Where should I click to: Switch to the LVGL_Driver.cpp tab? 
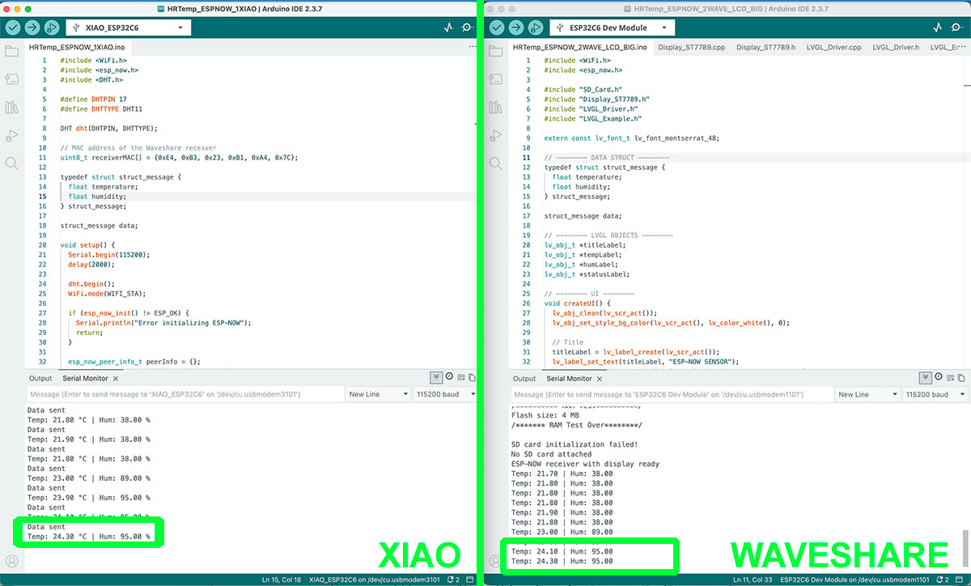tap(833, 47)
